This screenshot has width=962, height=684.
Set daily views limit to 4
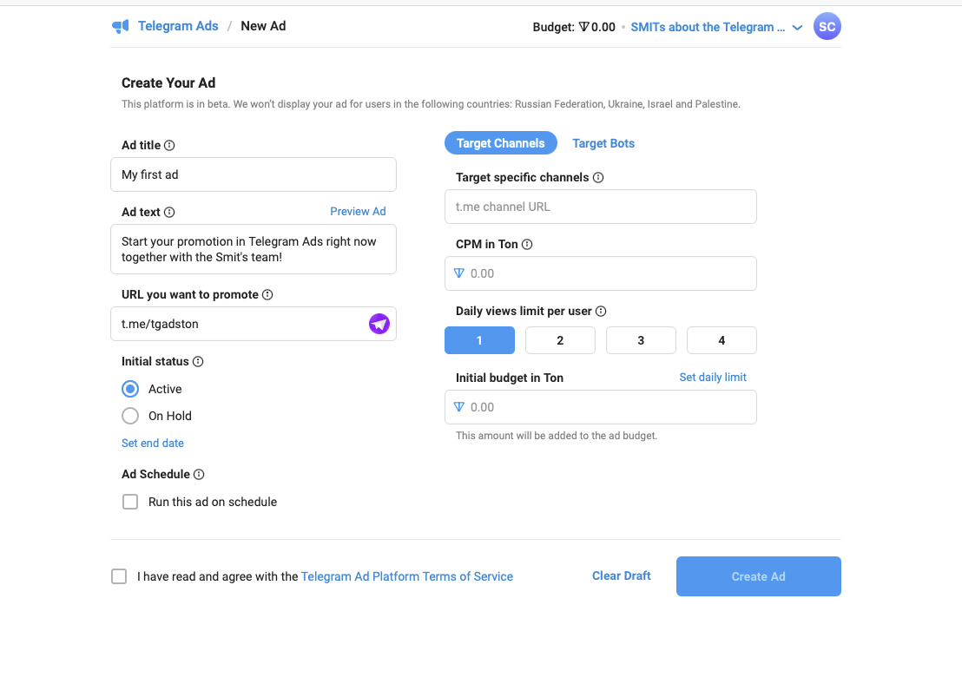[721, 340]
